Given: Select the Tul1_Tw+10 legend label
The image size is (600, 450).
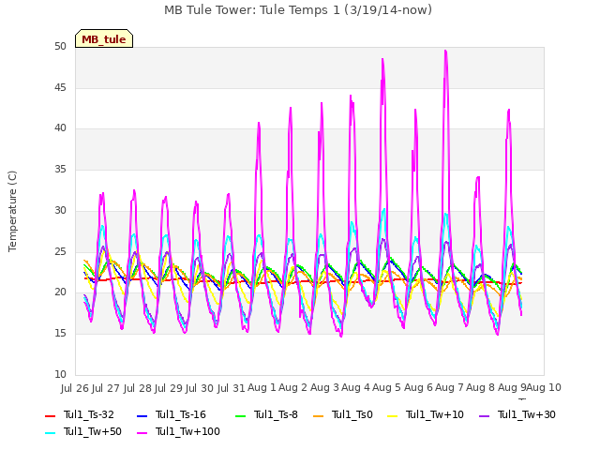Looking at the screenshot, I should [x=435, y=414].
